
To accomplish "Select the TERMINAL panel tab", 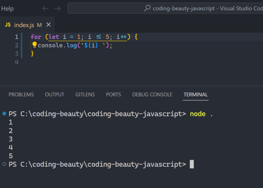I will (x=196, y=95).
